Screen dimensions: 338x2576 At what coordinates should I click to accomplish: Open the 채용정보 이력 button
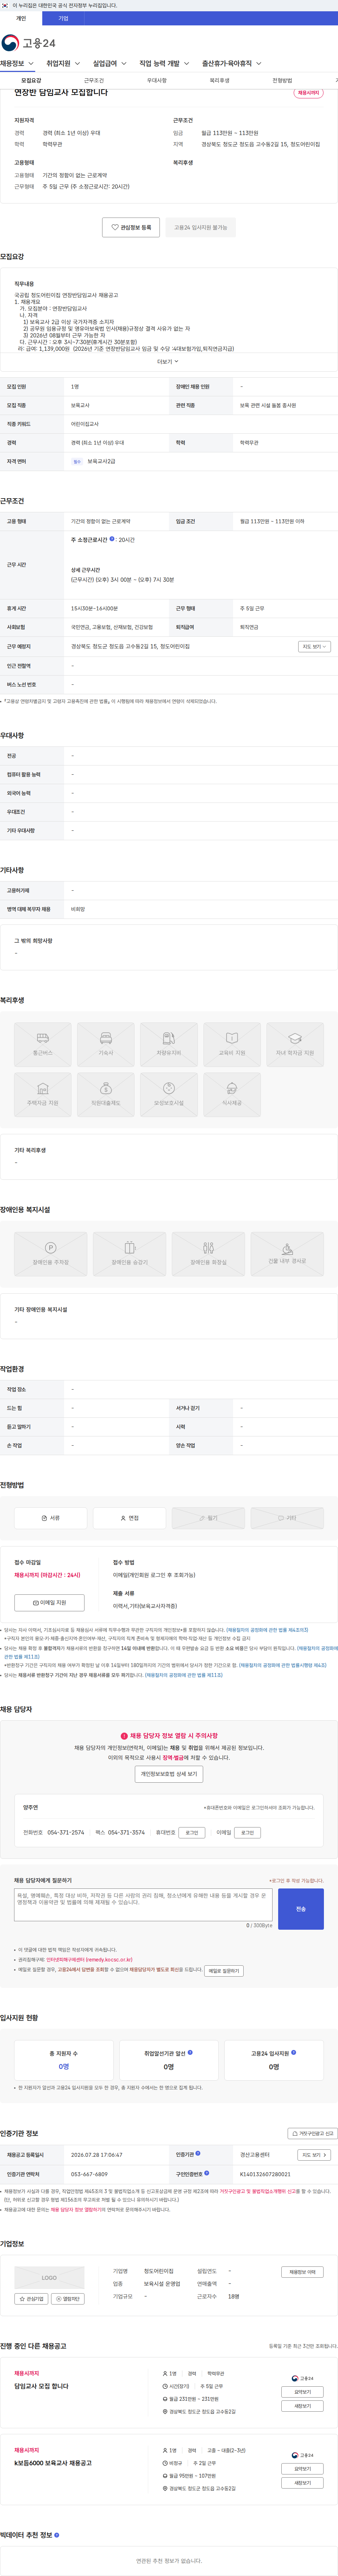click(x=302, y=2272)
